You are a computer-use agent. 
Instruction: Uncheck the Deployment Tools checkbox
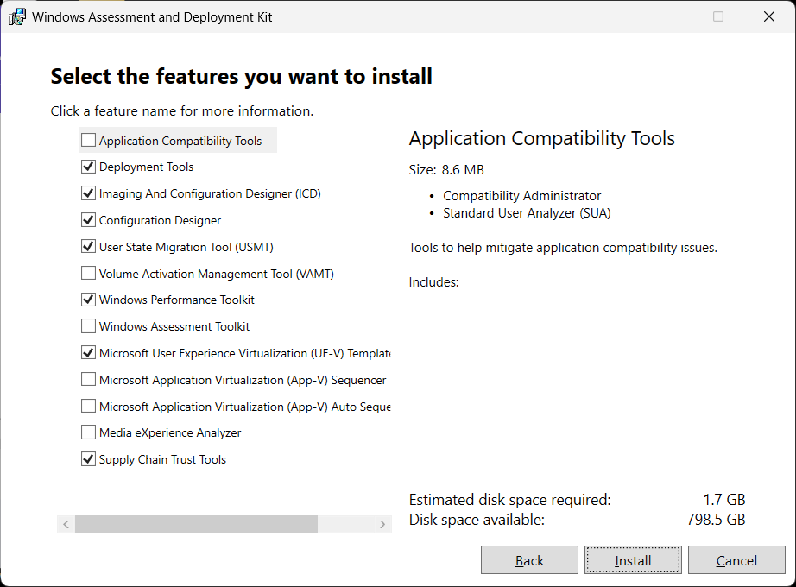(x=88, y=167)
